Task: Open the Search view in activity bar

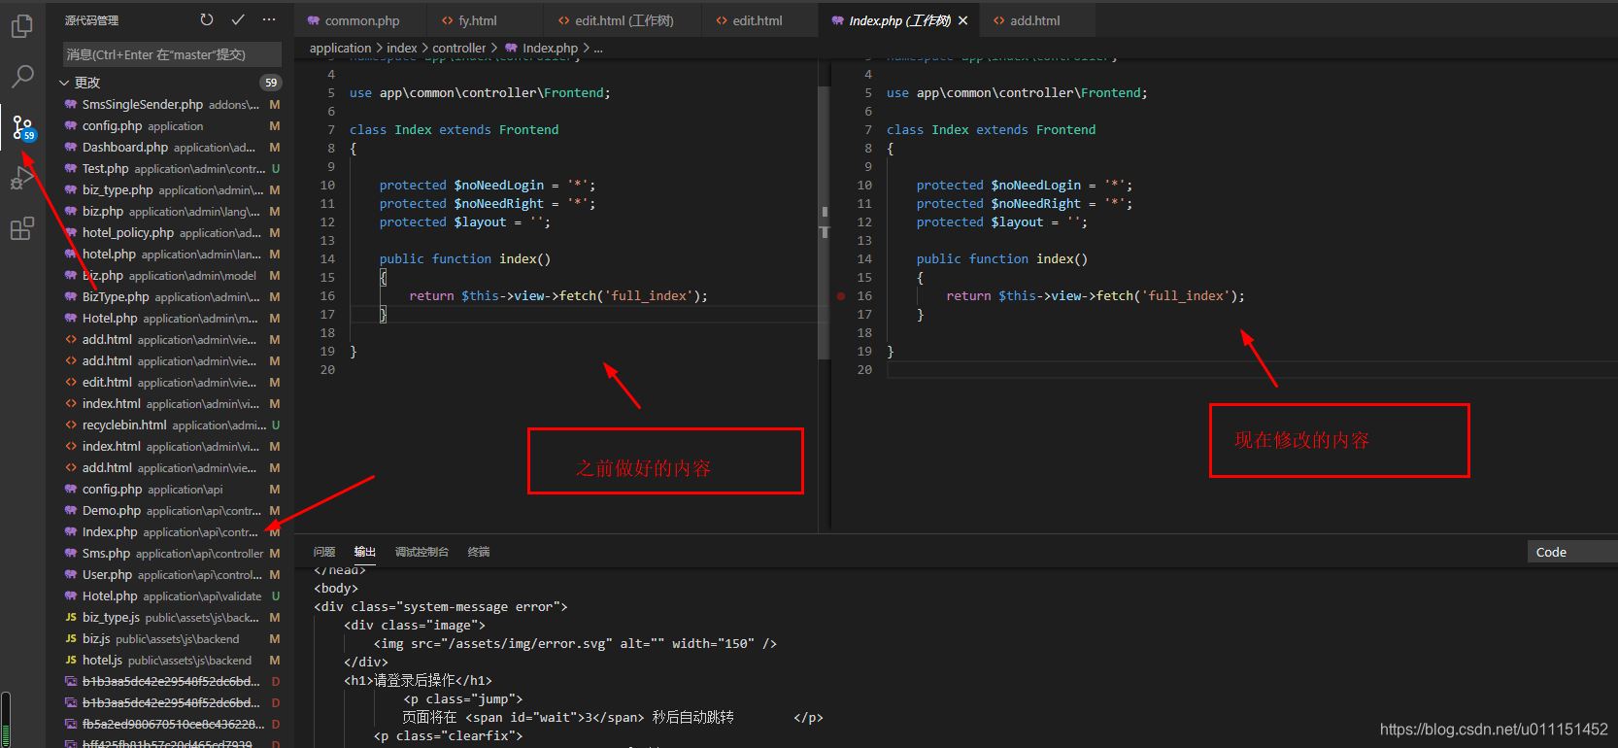Action: 21,76
